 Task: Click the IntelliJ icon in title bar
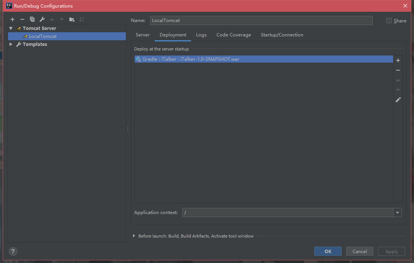click(x=9, y=6)
